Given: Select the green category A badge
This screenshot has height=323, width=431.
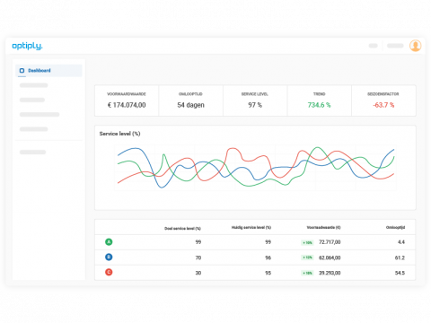Looking at the screenshot, I should pos(109,241).
